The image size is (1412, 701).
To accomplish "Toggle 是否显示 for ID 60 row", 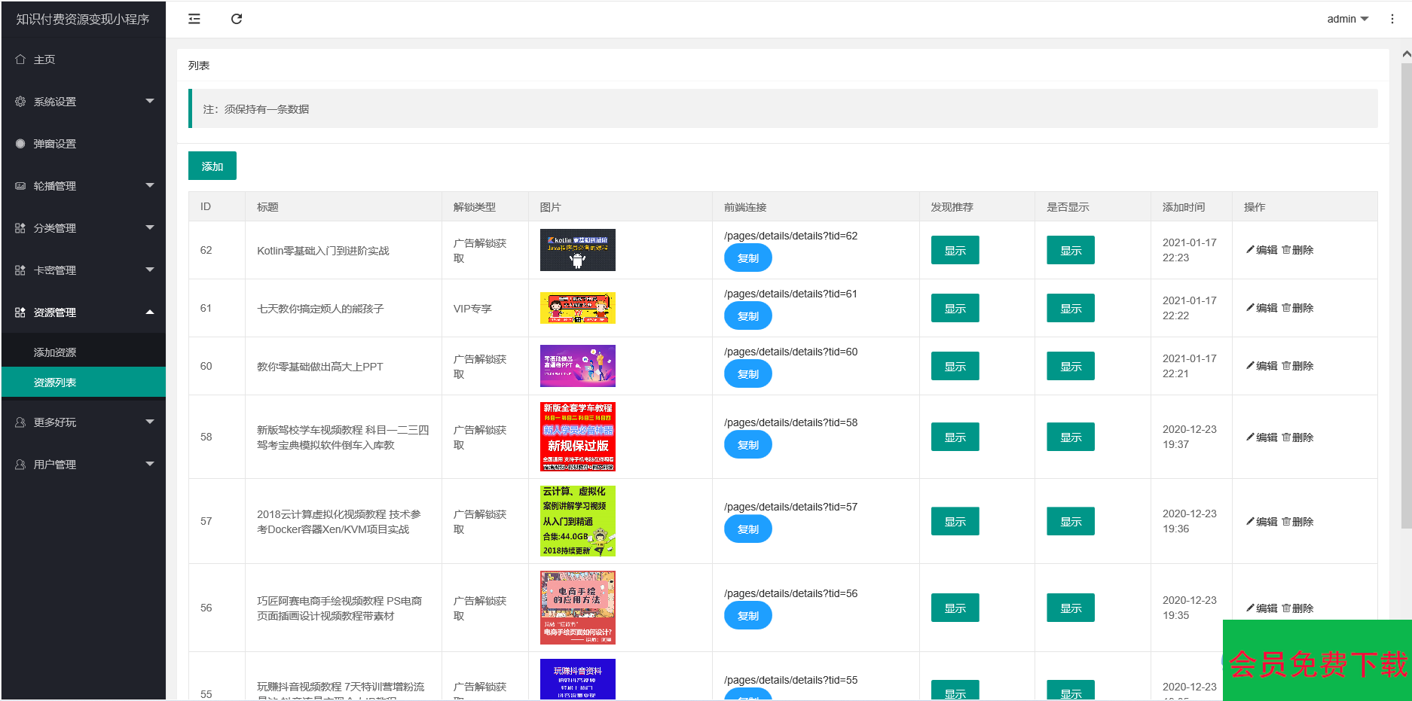I will (x=1070, y=367).
